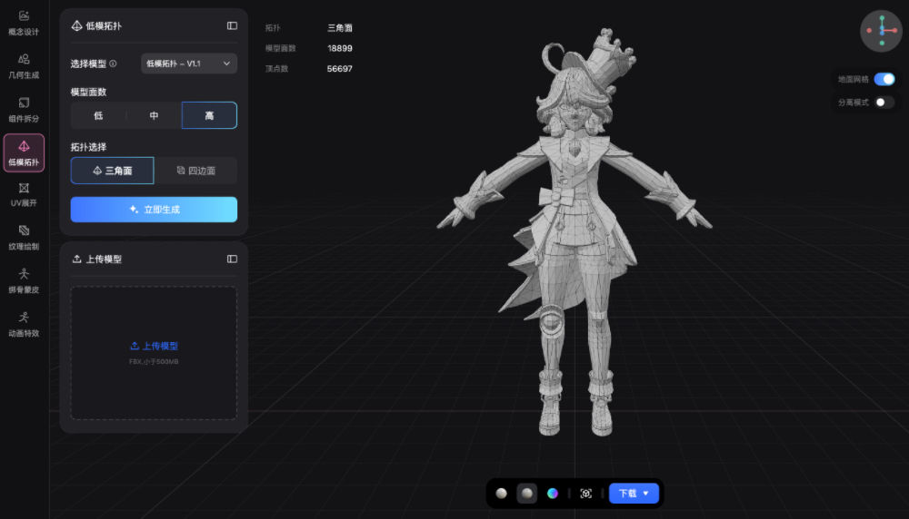Screen dimensions: 909x519
Task: Collapse the 低模拓扑 panel
Action: point(232,26)
